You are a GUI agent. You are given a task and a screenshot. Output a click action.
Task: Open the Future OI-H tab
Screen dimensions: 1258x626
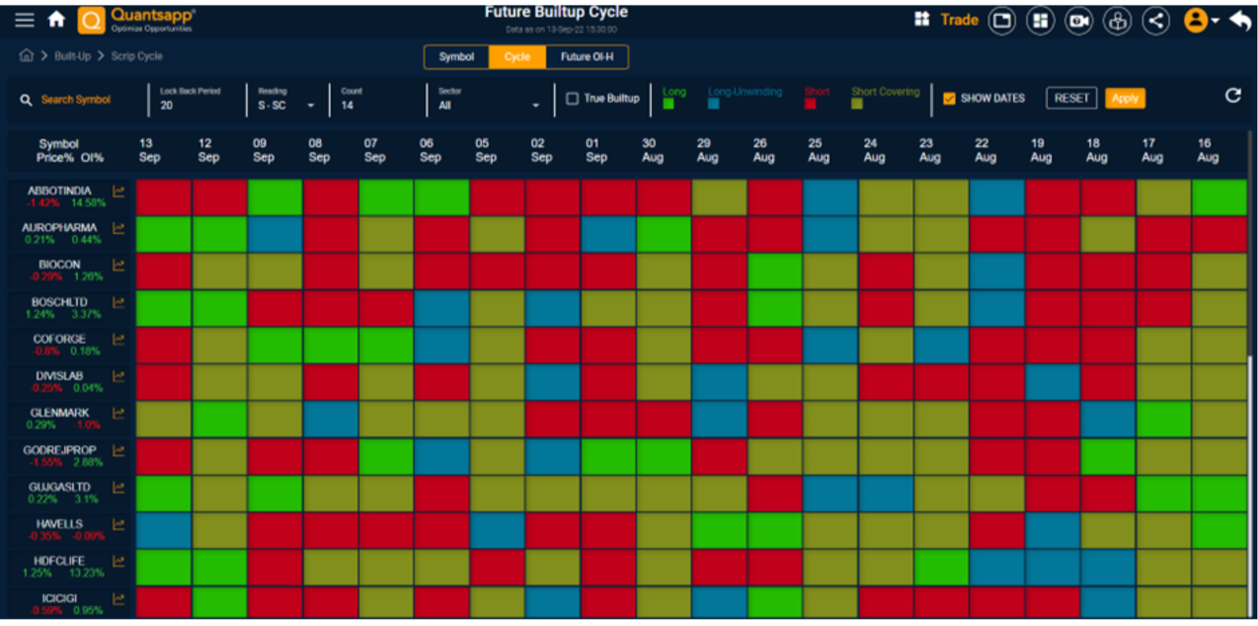(587, 57)
